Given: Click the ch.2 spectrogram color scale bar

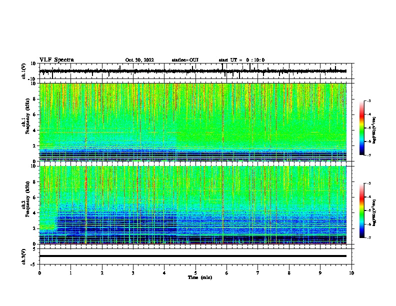Looking at the screenshot, I should pyautogui.click(x=362, y=210).
